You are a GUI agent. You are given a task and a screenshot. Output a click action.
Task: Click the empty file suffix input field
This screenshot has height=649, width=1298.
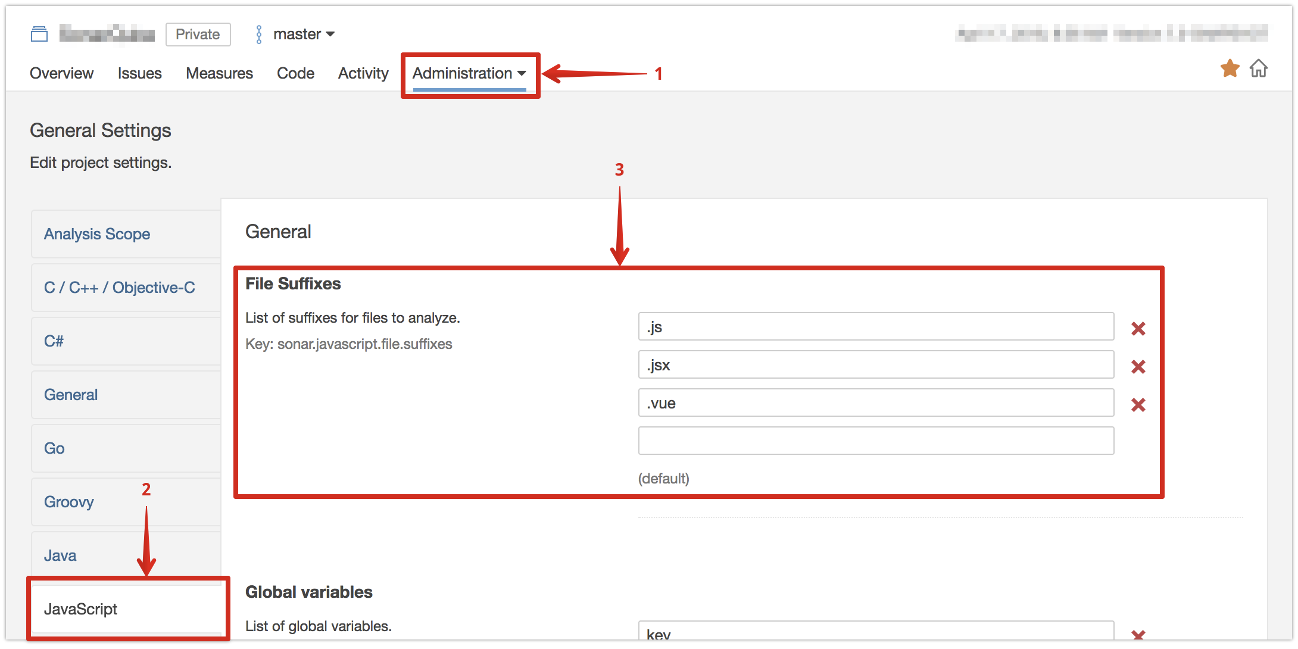pos(875,441)
